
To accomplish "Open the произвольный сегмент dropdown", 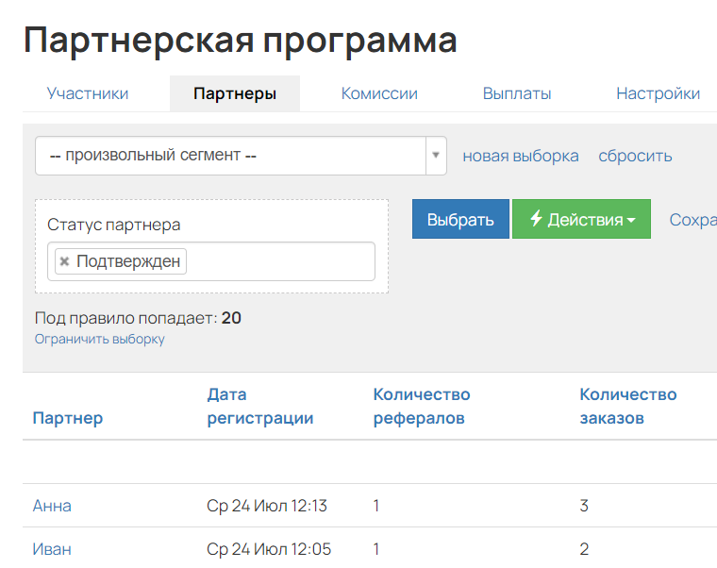I will [241, 156].
